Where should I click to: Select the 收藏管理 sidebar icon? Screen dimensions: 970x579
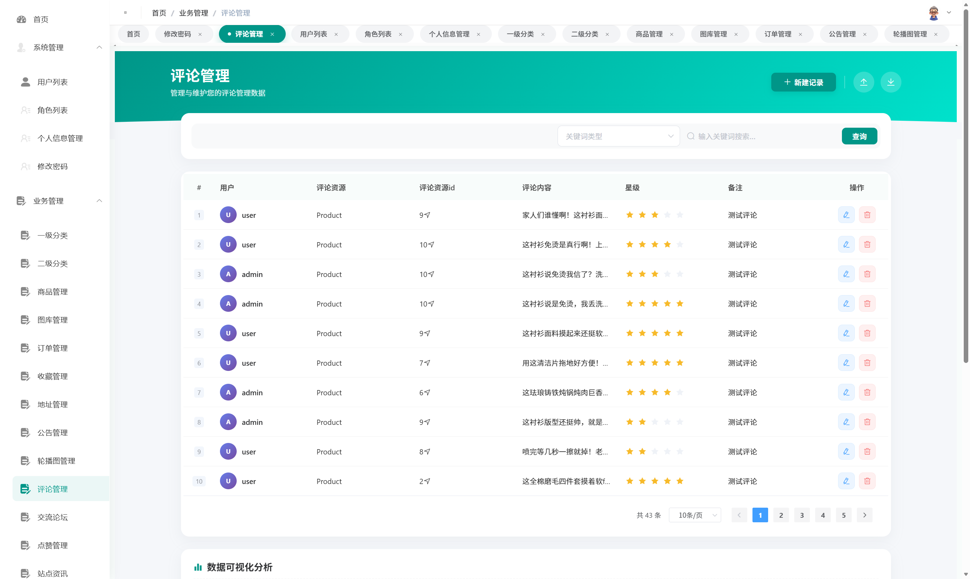(x=25, y=376)
